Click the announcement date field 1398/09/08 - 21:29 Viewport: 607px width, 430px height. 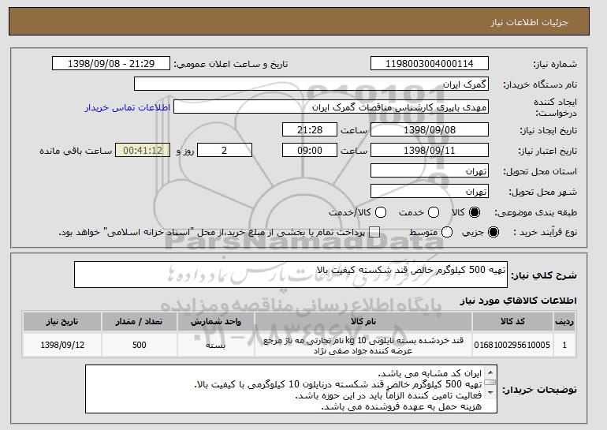[x=111, y=64]
